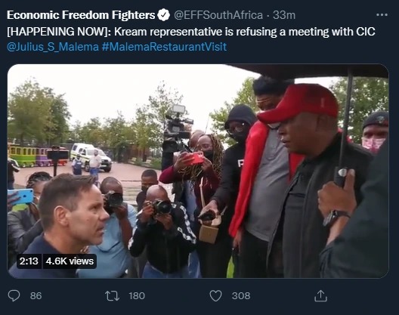The width and height of the screenshot is (399, 315).
Task: Open the #MalemaRestaurantVisit hashtag
Action: coord(164,47)
